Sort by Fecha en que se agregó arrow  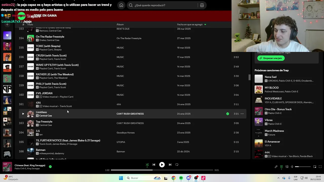205,25
